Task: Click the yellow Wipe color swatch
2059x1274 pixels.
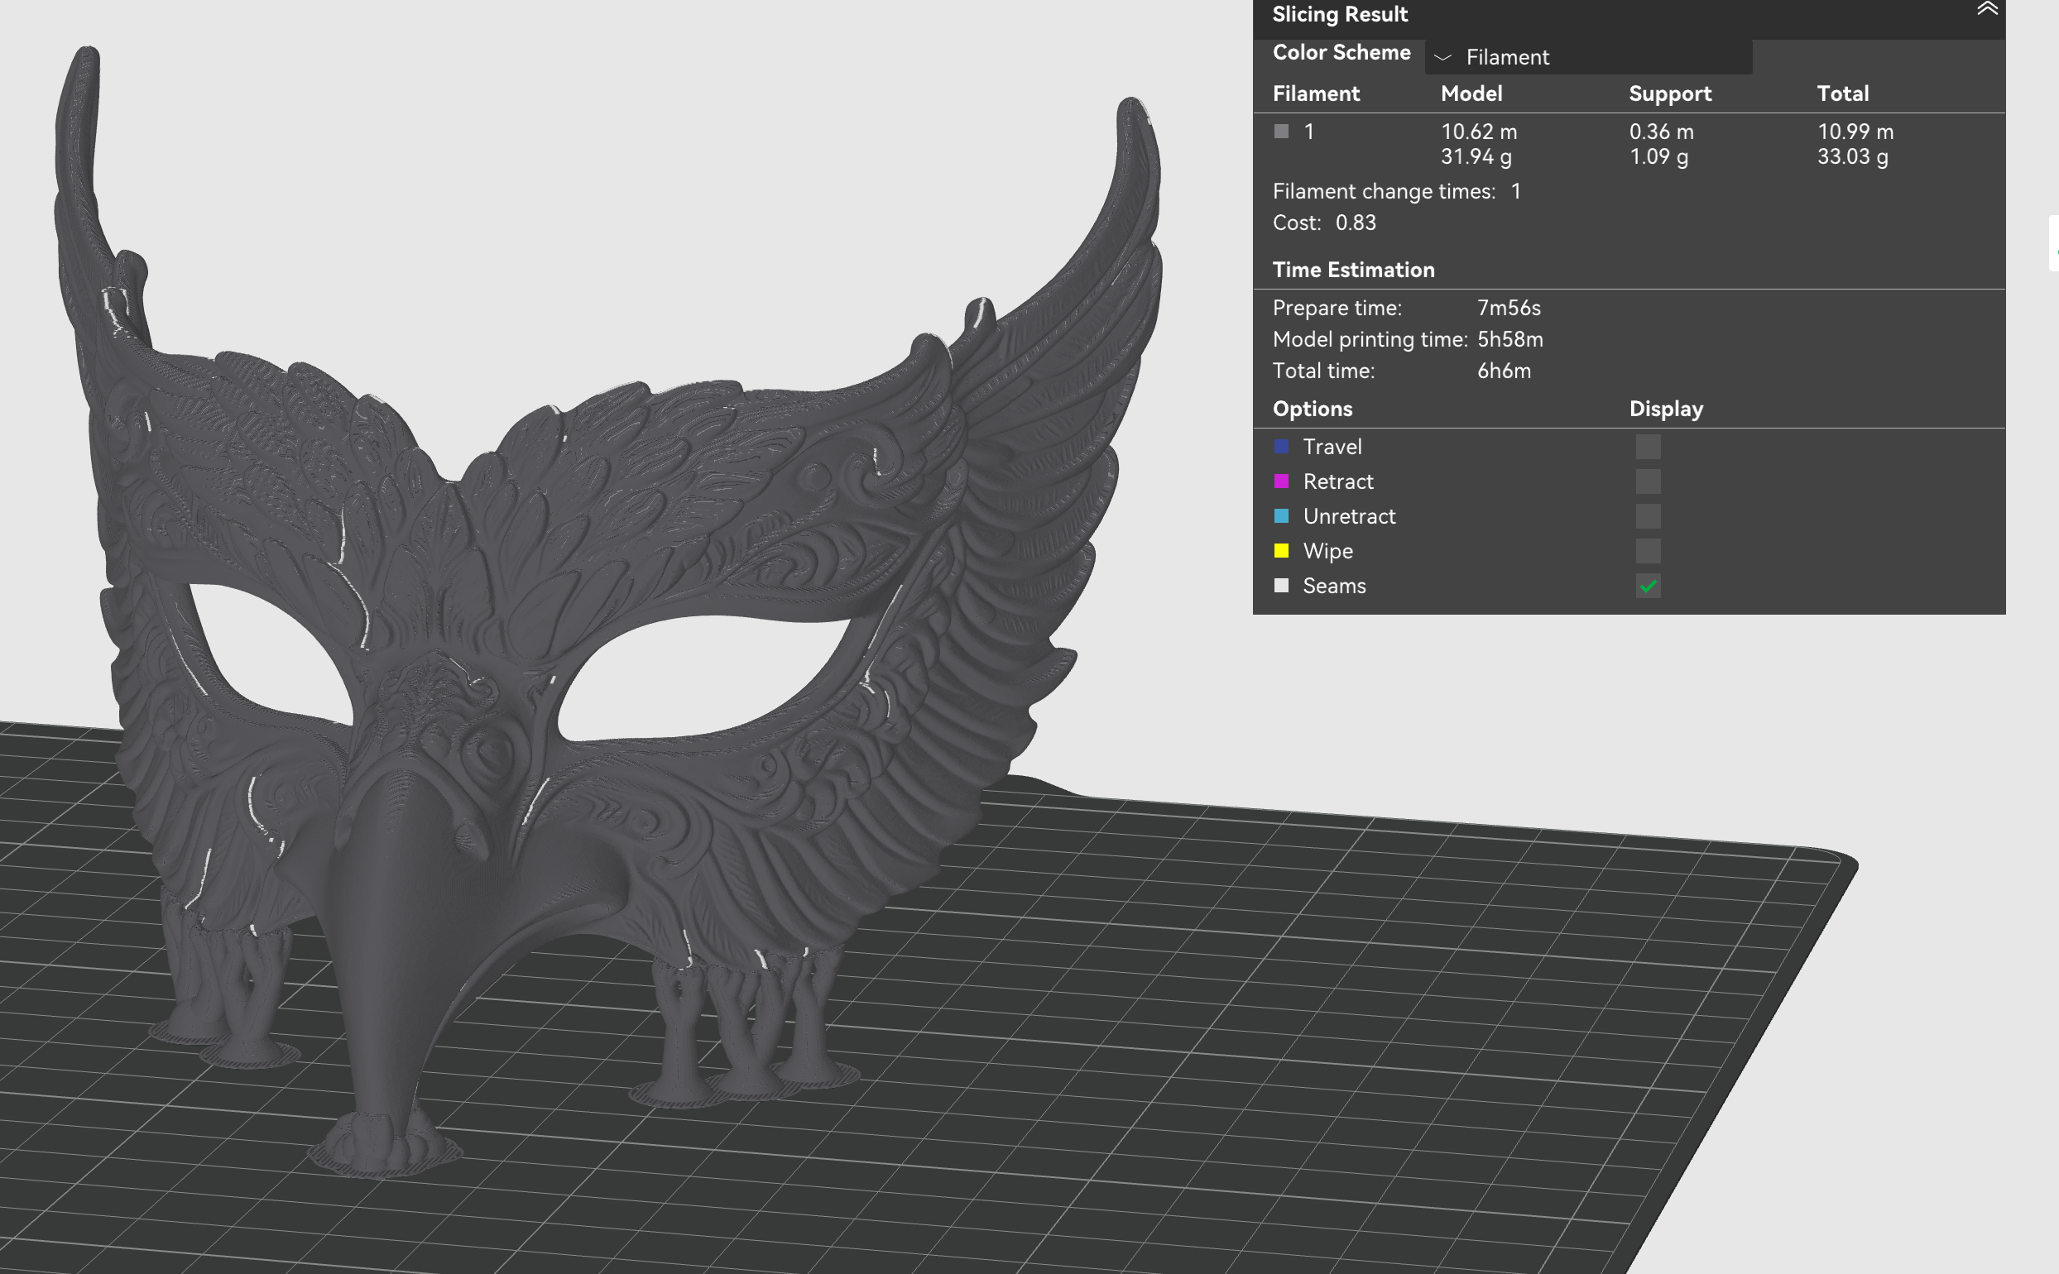Action: pos(1281,551)
